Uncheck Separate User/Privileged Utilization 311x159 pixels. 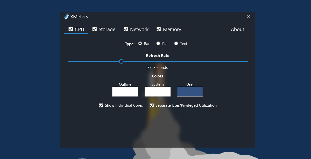tap(152, 105)
